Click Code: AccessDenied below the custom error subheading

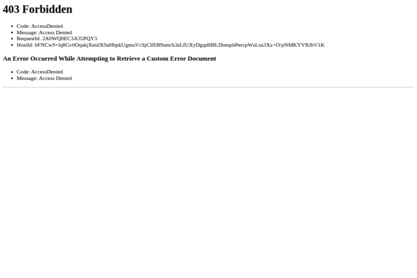click(40, 72)
